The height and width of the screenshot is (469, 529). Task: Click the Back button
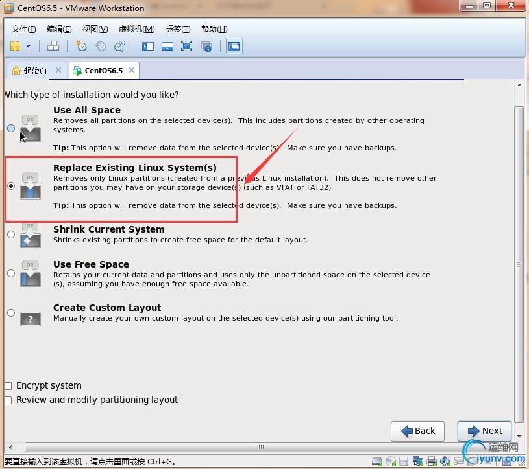pyautogui.click(x=417, y=431)
